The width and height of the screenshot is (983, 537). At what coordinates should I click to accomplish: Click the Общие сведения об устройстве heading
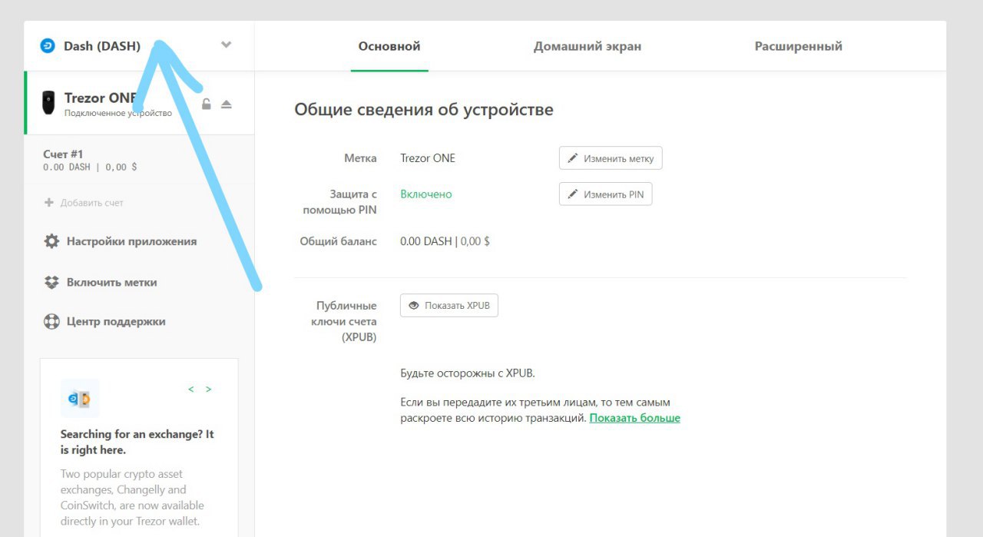(x=424, y=110)
